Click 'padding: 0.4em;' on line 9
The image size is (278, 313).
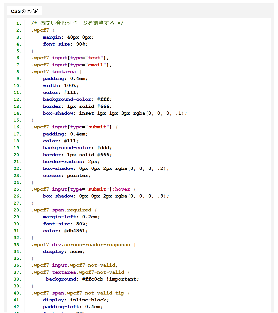coord(65,79)
